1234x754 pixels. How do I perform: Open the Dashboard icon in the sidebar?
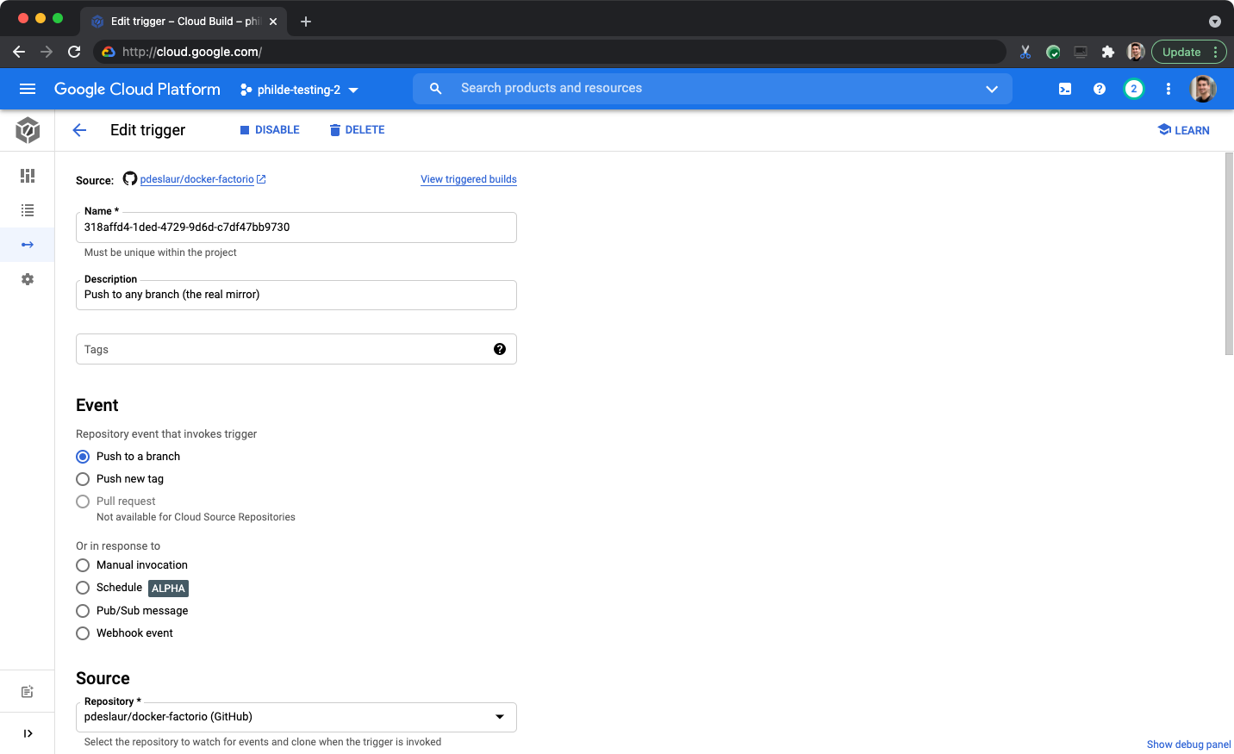coord(28,176)
